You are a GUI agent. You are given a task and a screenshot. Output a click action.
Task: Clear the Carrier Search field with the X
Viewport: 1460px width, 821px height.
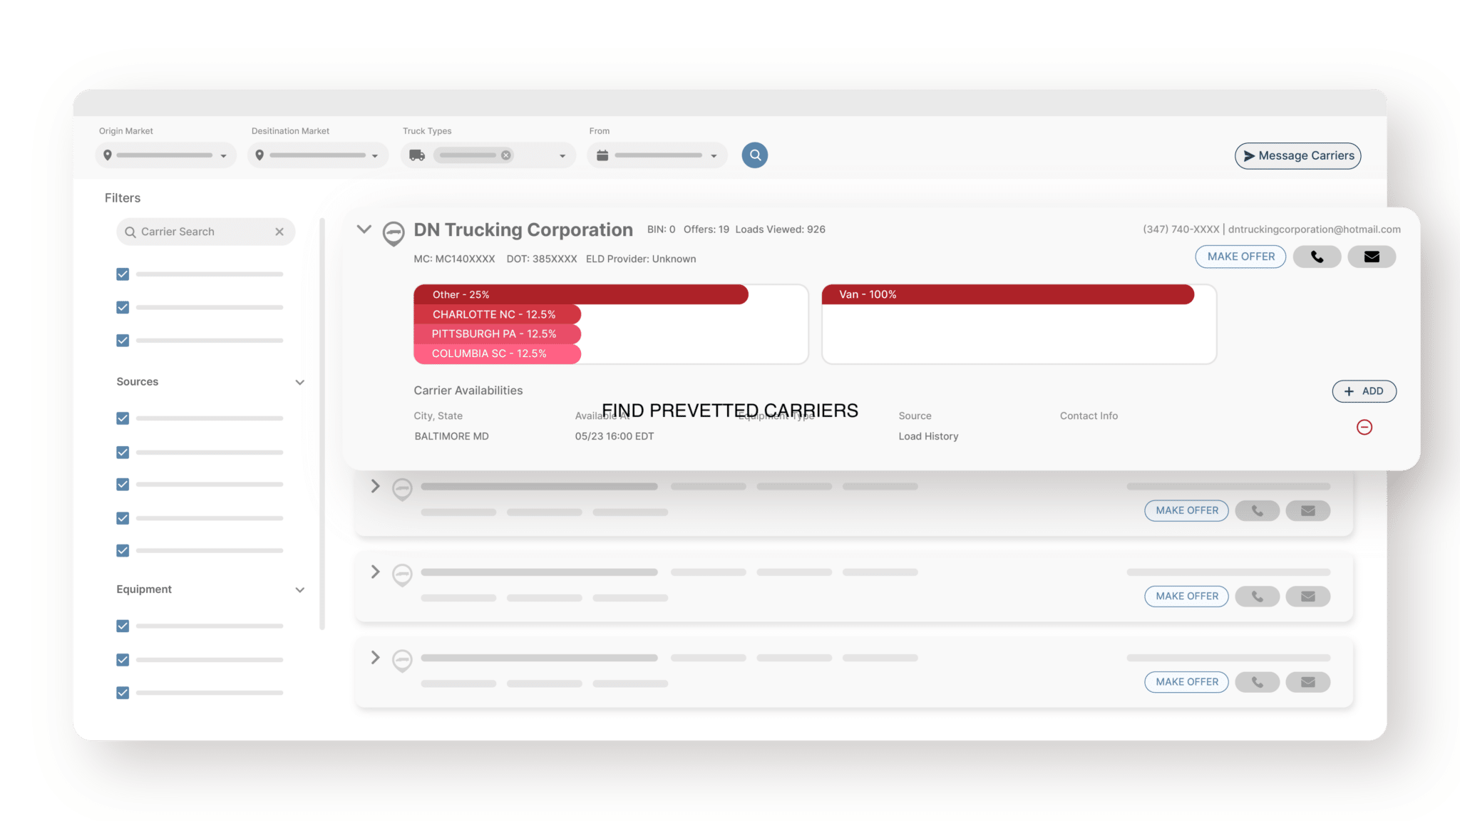pos(279,231)
